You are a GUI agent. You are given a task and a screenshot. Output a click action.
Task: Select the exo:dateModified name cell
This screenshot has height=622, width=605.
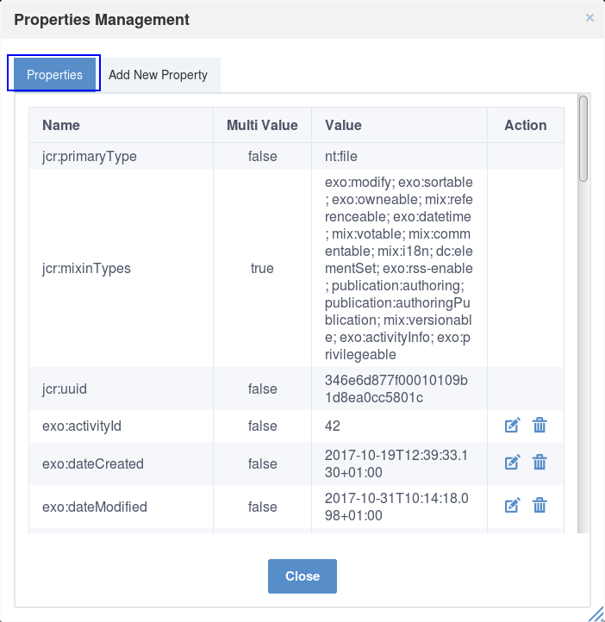[121, 507]
